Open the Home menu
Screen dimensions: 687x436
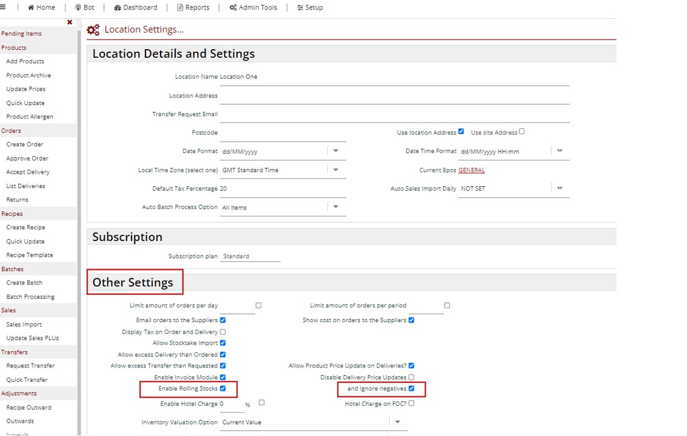(42, 8)
